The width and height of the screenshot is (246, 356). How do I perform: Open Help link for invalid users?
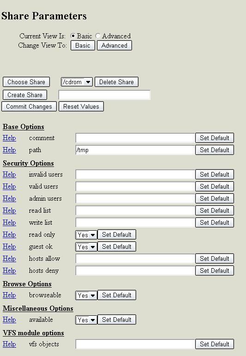tap(9, 174)
